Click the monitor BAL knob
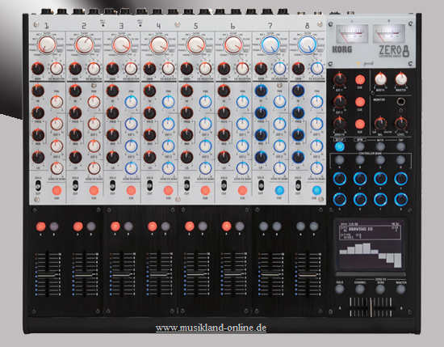This screenshot has height=347, width=444. point(380,124)
